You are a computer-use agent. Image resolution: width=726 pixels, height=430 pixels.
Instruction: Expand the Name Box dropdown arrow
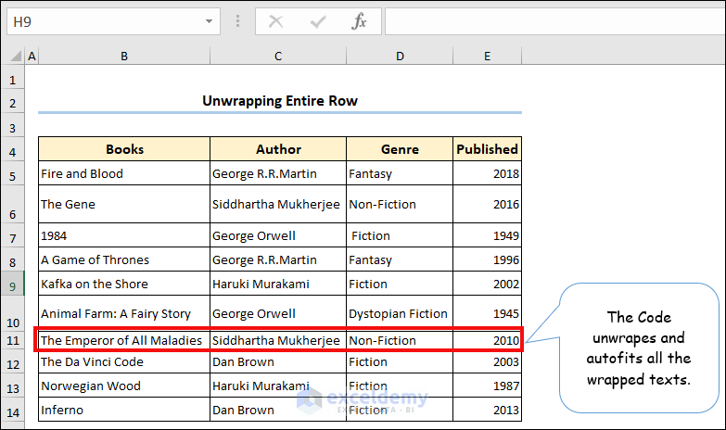point(210,21)
